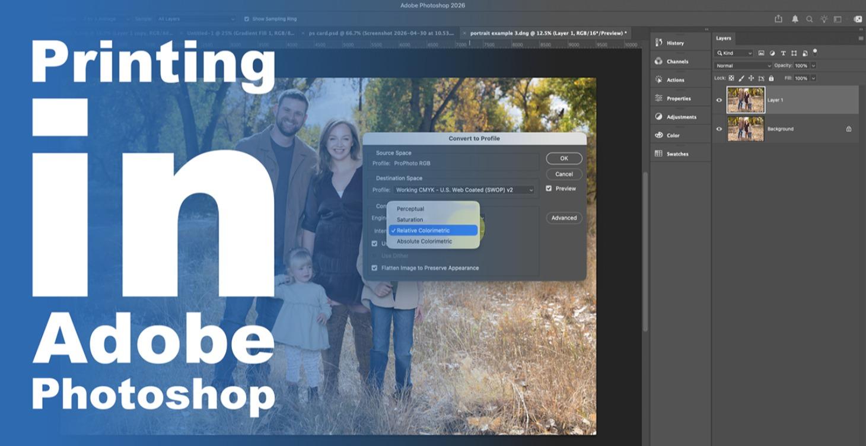Toggle the Show Sampling Ring checkbox
This screenshot has width=866, height=446.
pyautogui.click(x=247, y=19)
